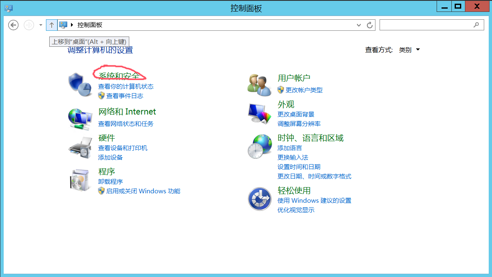Open 时钟、语言和区域 category heading
This screenshot has height=277, width=492.
click(311, 138)
